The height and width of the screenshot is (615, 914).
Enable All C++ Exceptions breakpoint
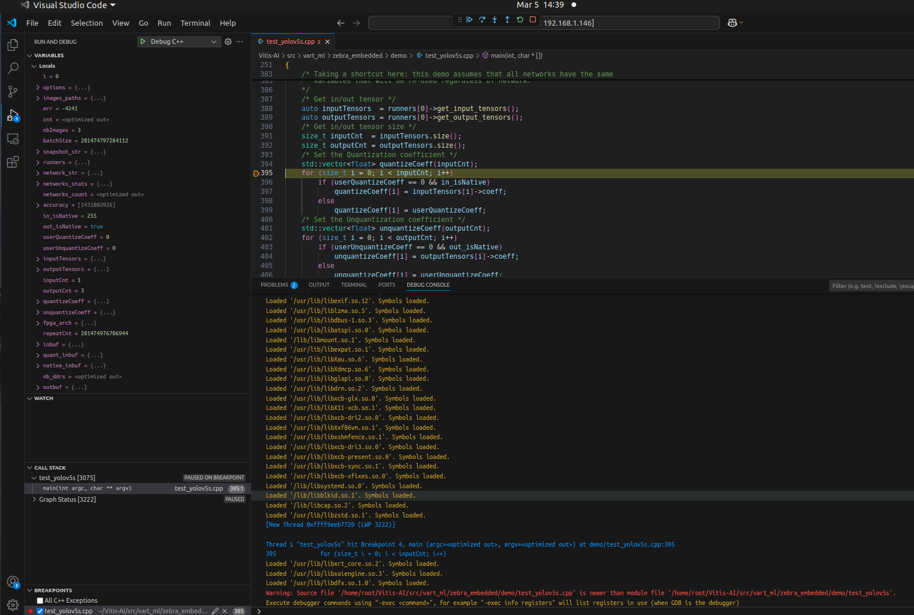(x=40, y=600)
